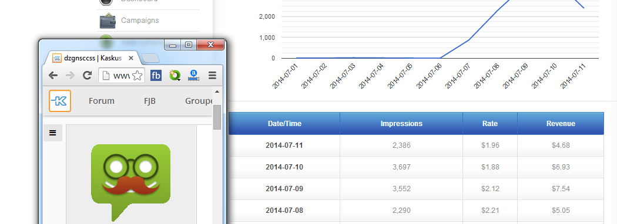Open the Groupee menu on Kaskus
This screenshot has width=617, height=224.
199,101
